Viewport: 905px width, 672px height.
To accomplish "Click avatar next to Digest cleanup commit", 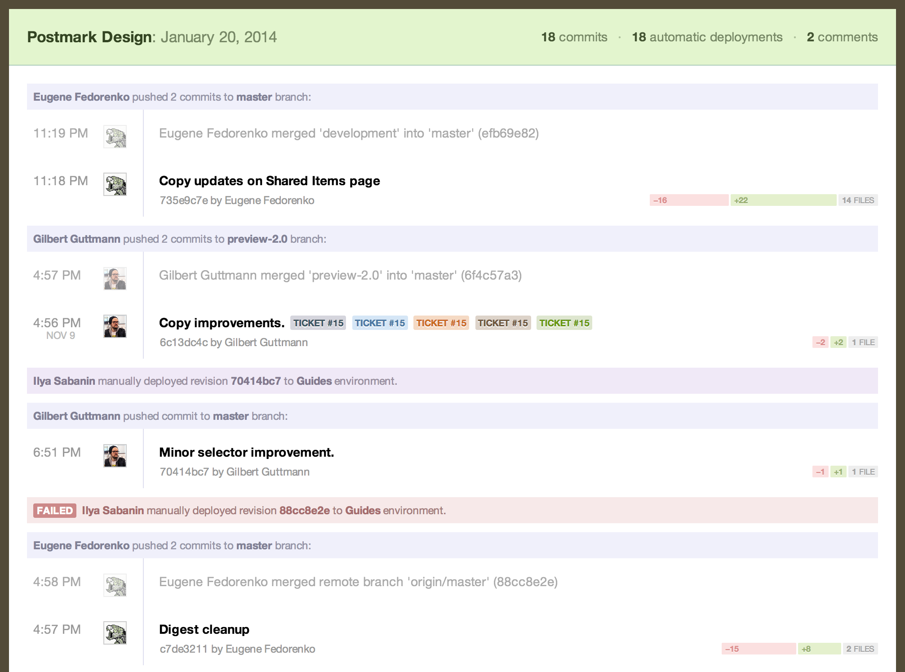I will (115, 633).
